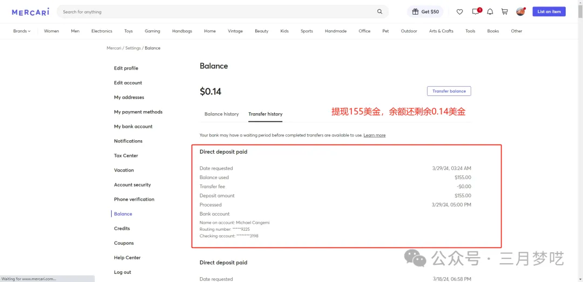Open the notifications bell icon
The height and width of the screenshot is (282, 583).
click(x=490, y=11)
